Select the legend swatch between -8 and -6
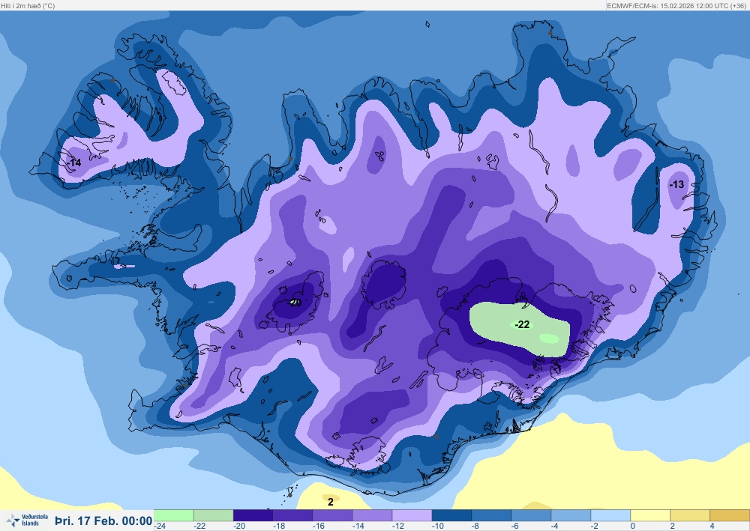 point(491,515)
